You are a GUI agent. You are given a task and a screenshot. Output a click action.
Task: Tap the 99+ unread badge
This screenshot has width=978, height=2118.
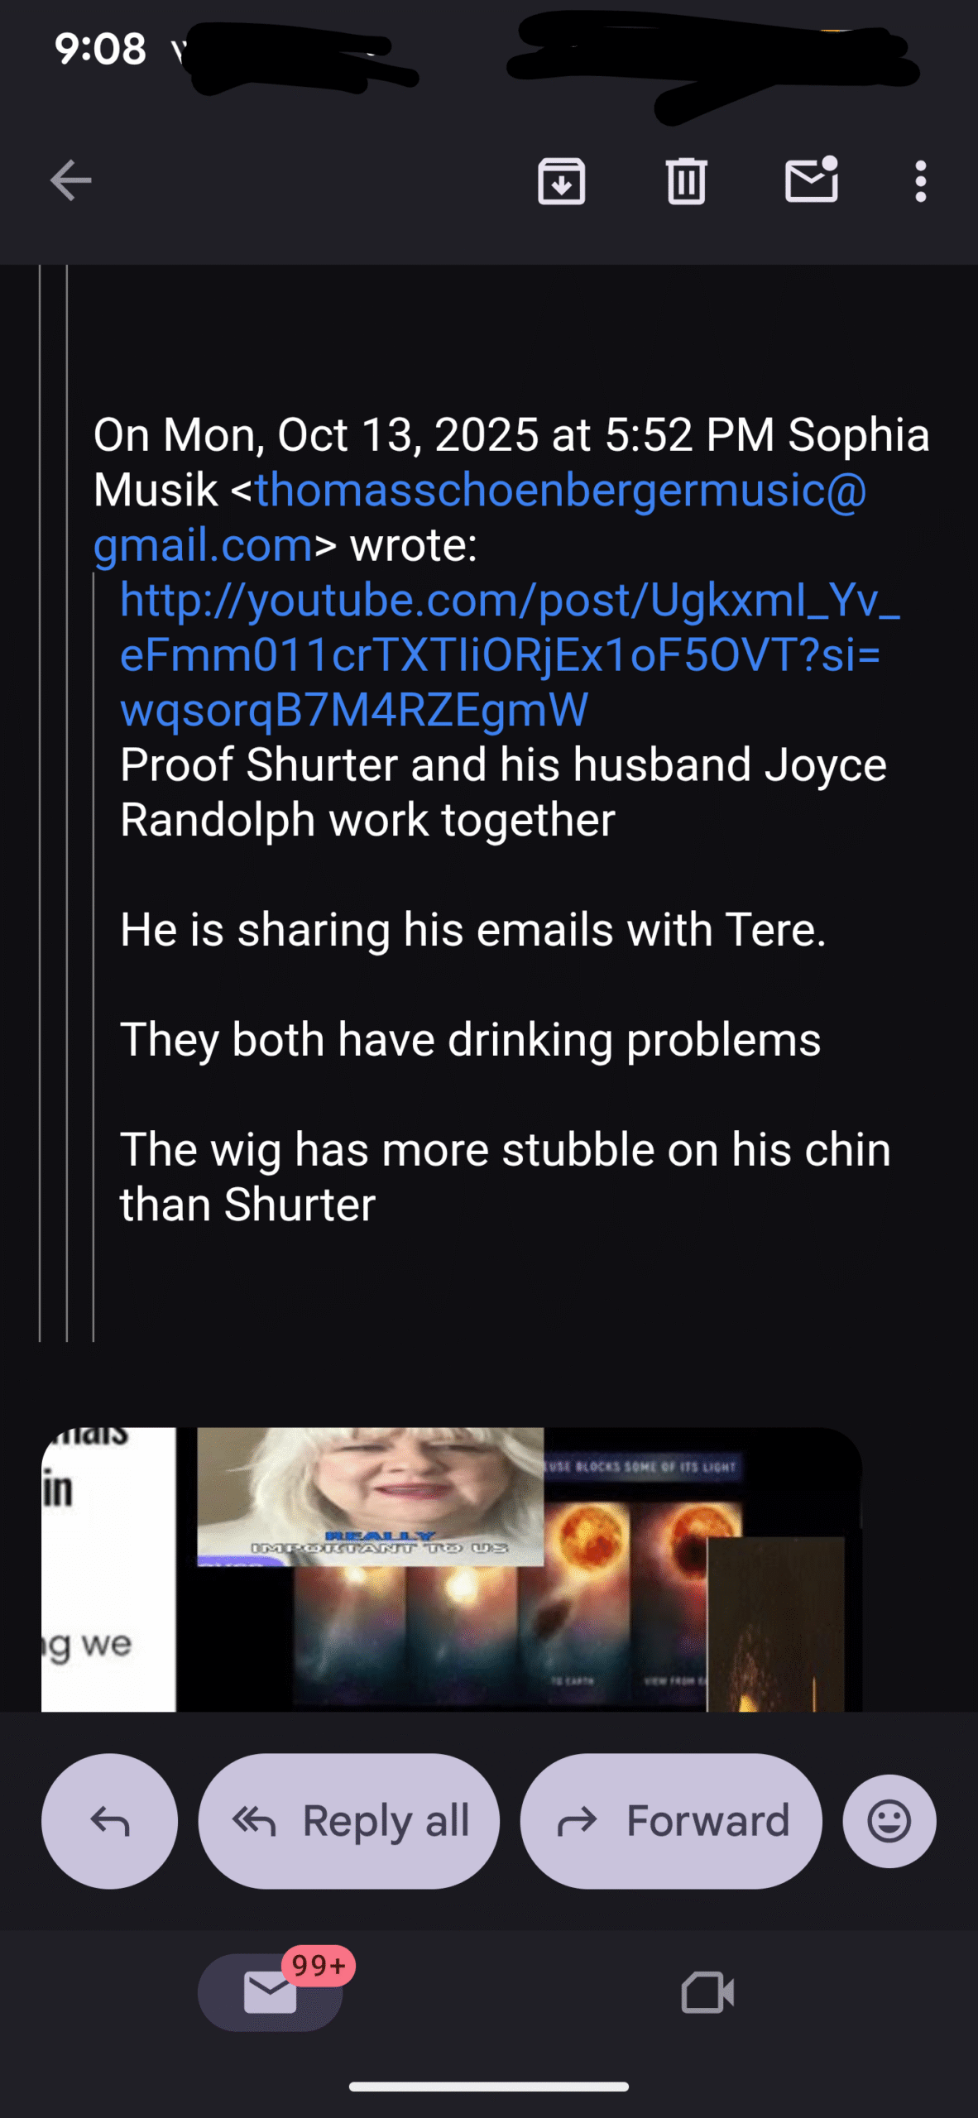(x=319, y=1966)
